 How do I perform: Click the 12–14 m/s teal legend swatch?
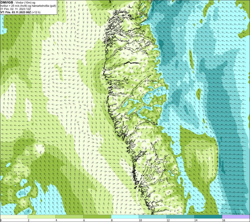click(x=180, y=216)
